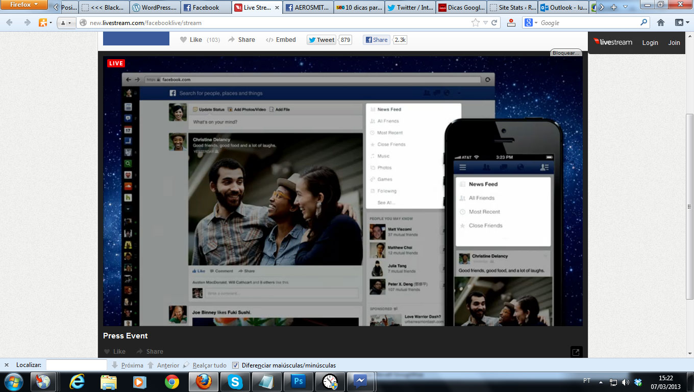Click Embed above the video
The height and width of the screenshot is (392, 694).
281,40
